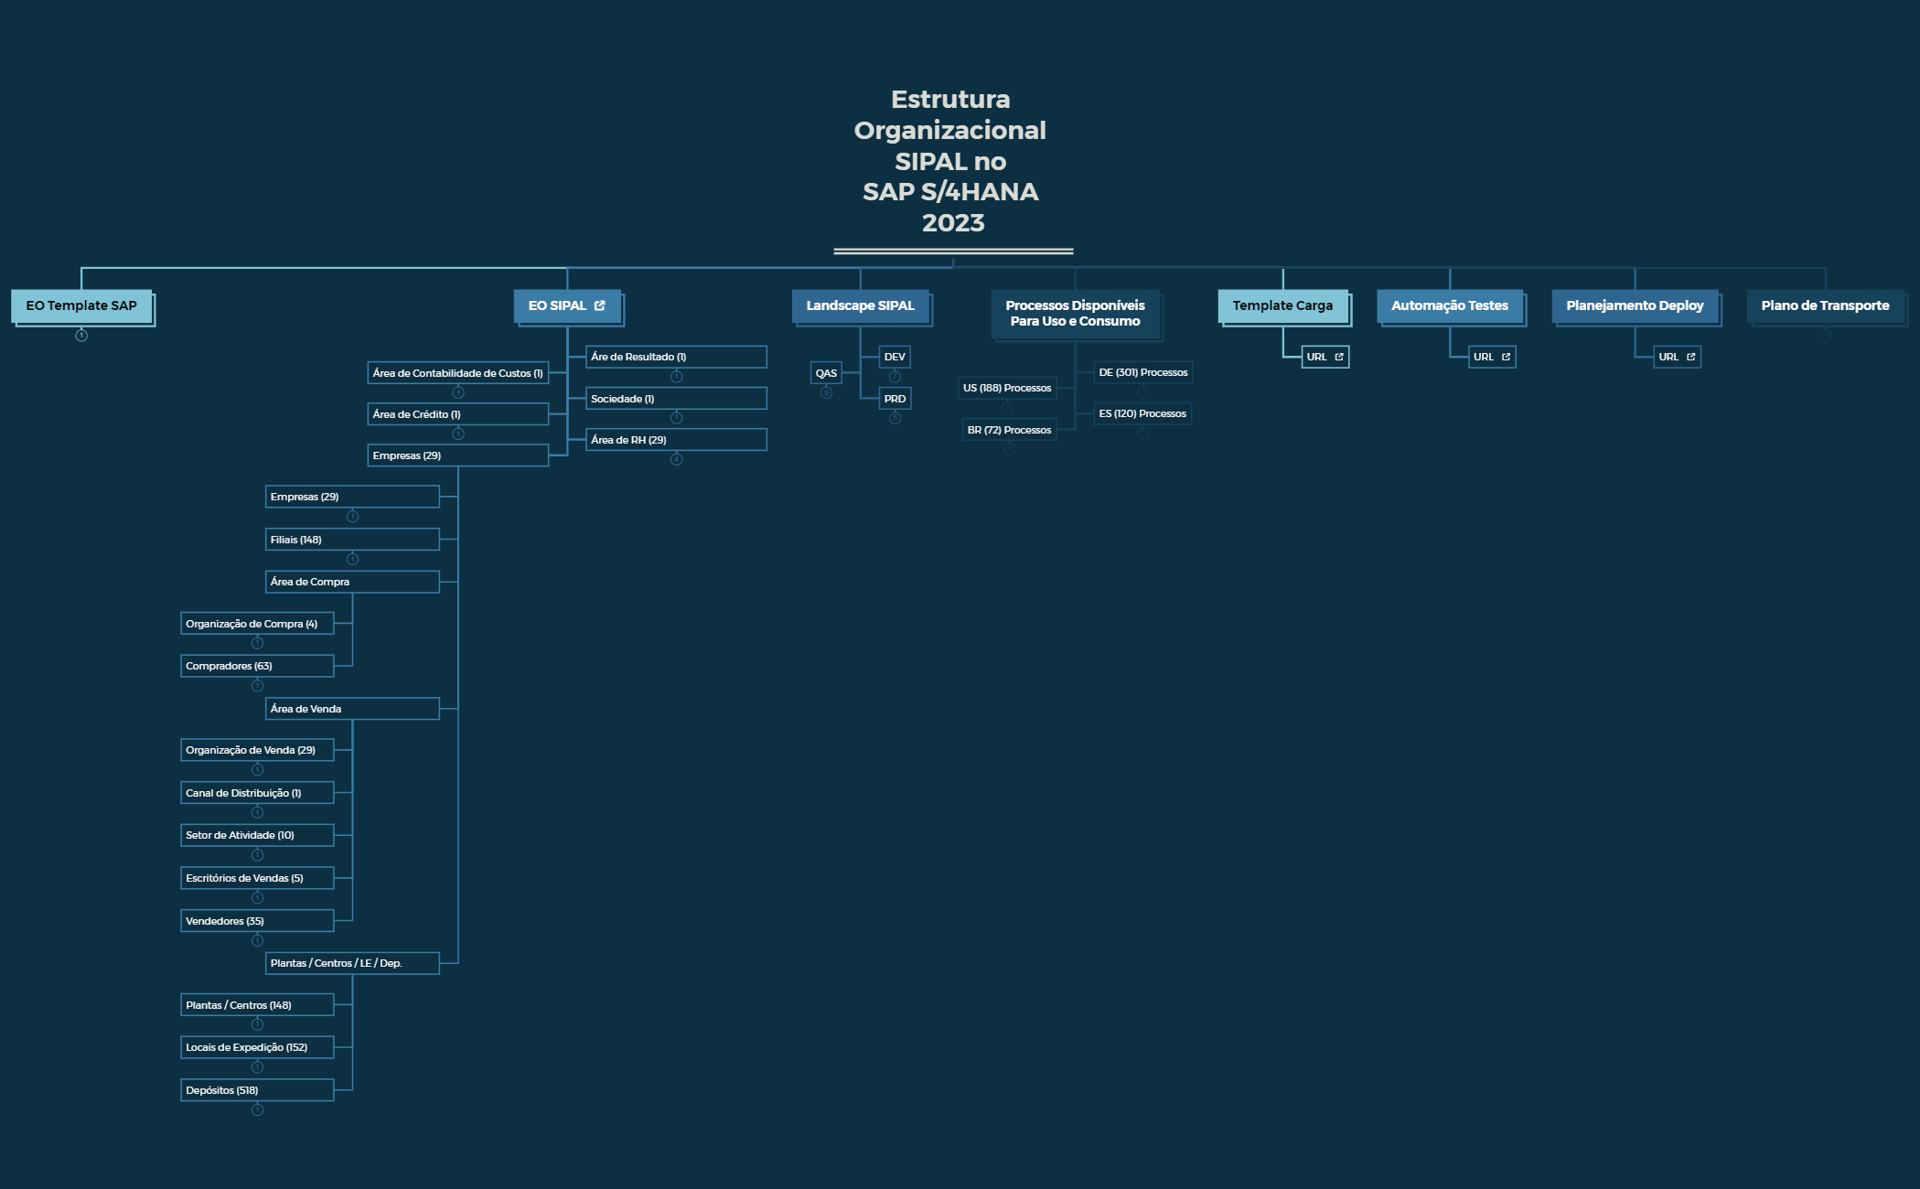Screen dimensions: 1920x1189
Task: Select the Landscape SIPAL node
Action: pos(860,305)
